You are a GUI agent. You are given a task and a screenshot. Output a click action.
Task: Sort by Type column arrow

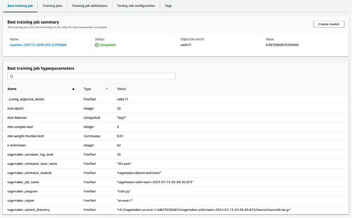pos(107,89)
